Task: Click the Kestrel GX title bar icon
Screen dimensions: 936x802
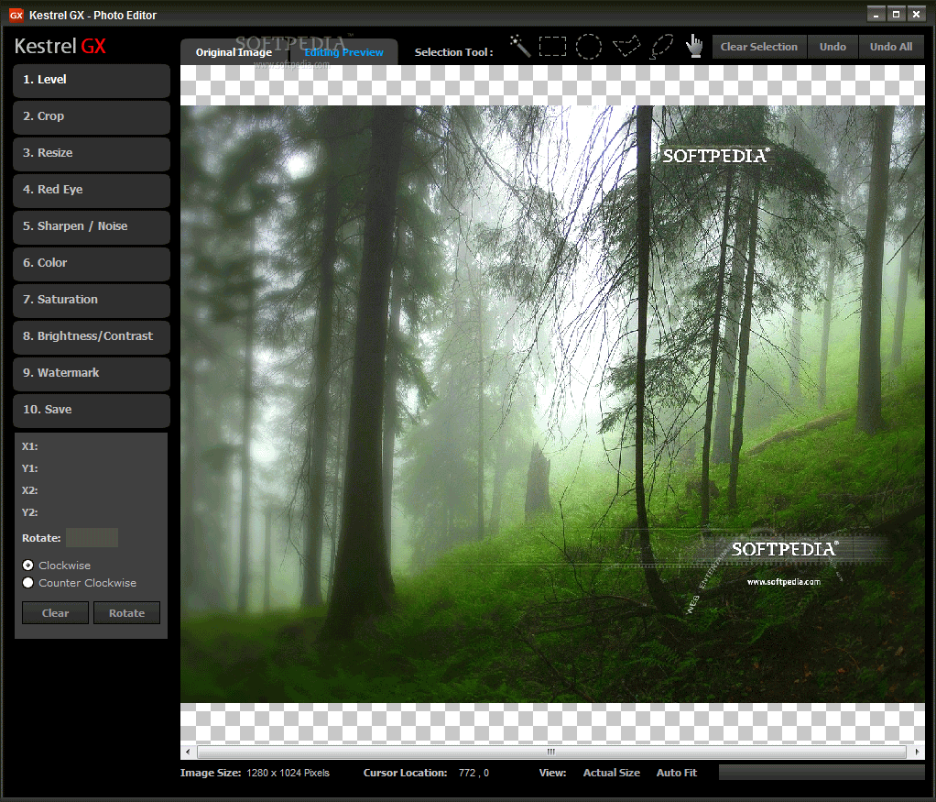Action: pos(16,15)
